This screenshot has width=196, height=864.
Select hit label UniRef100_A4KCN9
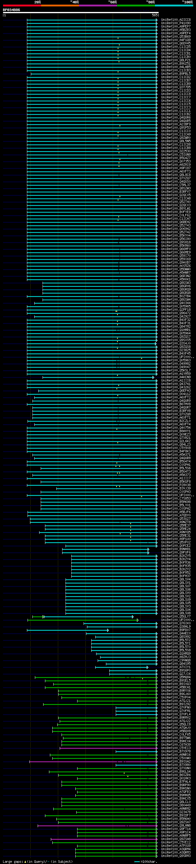pos(176,377)
